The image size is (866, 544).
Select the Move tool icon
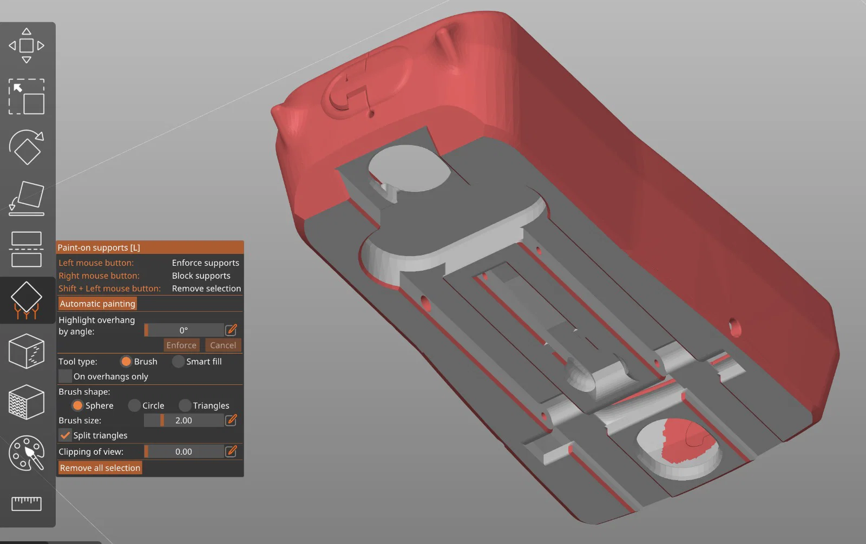click(27, 46)
